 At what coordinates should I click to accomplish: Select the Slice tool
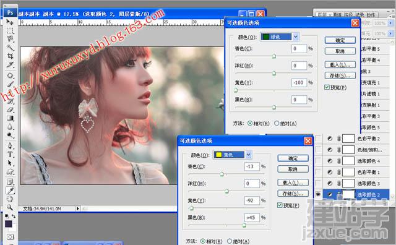[x=10, y=64]
